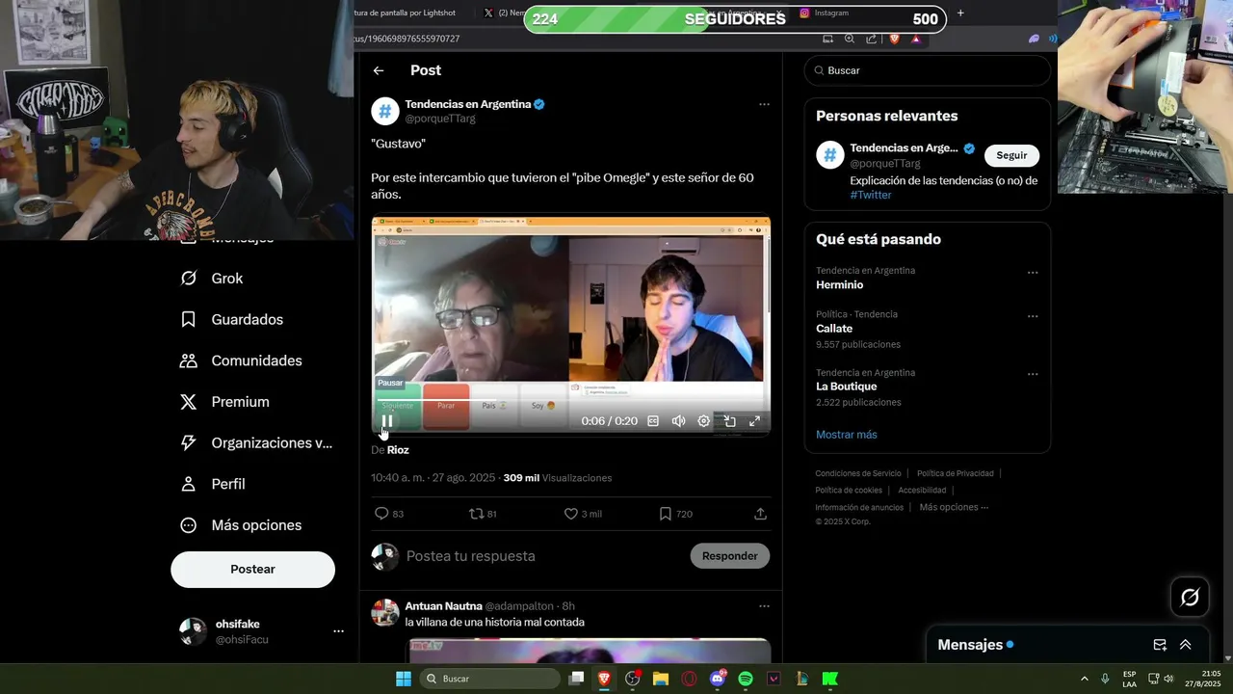
Task: Open Organizaciones verificadas in the sidebar
Action: [256, 443]
